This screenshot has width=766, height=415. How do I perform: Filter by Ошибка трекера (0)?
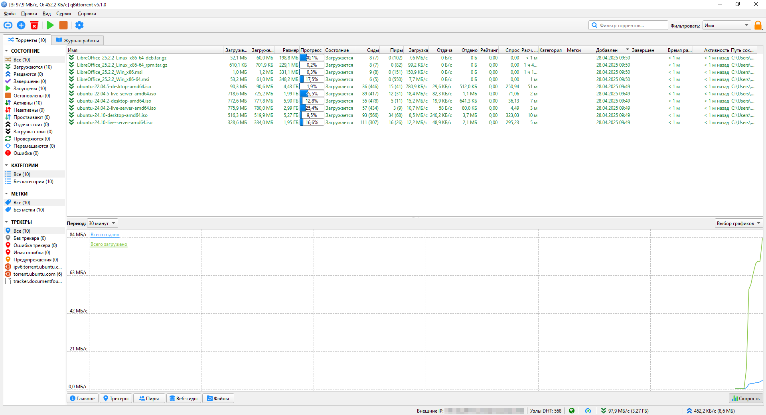[x=34, y=245]
